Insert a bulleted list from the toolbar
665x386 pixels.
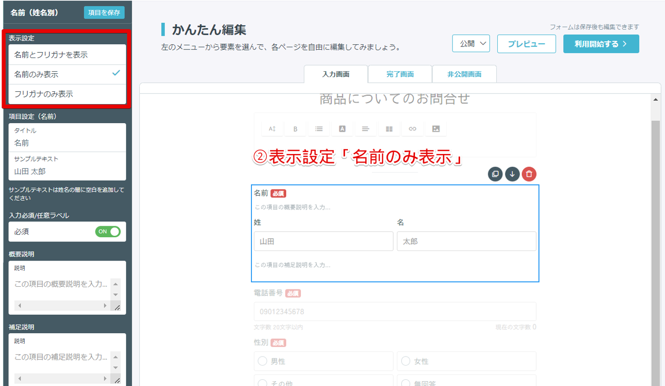tap(319, 129)
